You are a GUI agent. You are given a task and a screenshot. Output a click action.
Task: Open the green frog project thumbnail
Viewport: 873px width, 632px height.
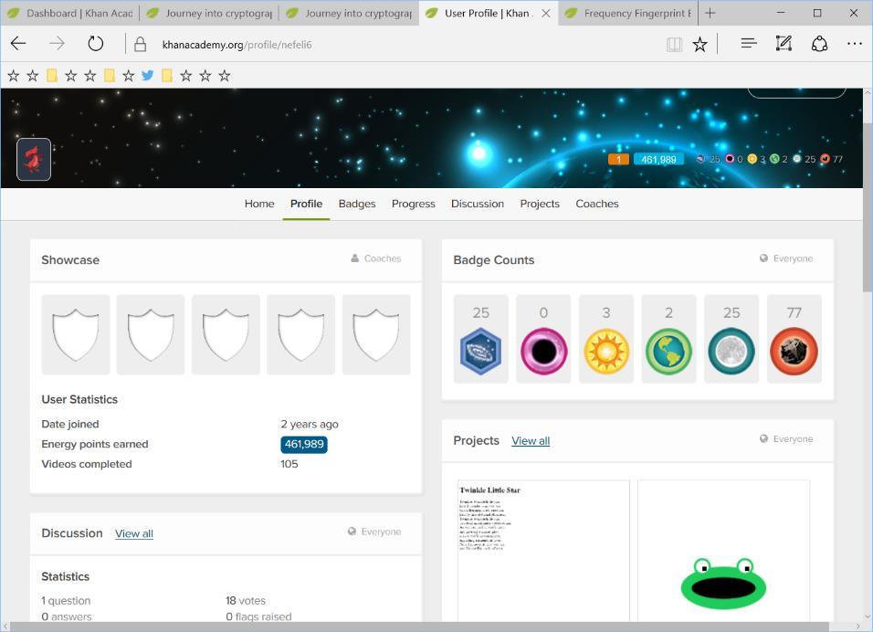pos(723,550)
